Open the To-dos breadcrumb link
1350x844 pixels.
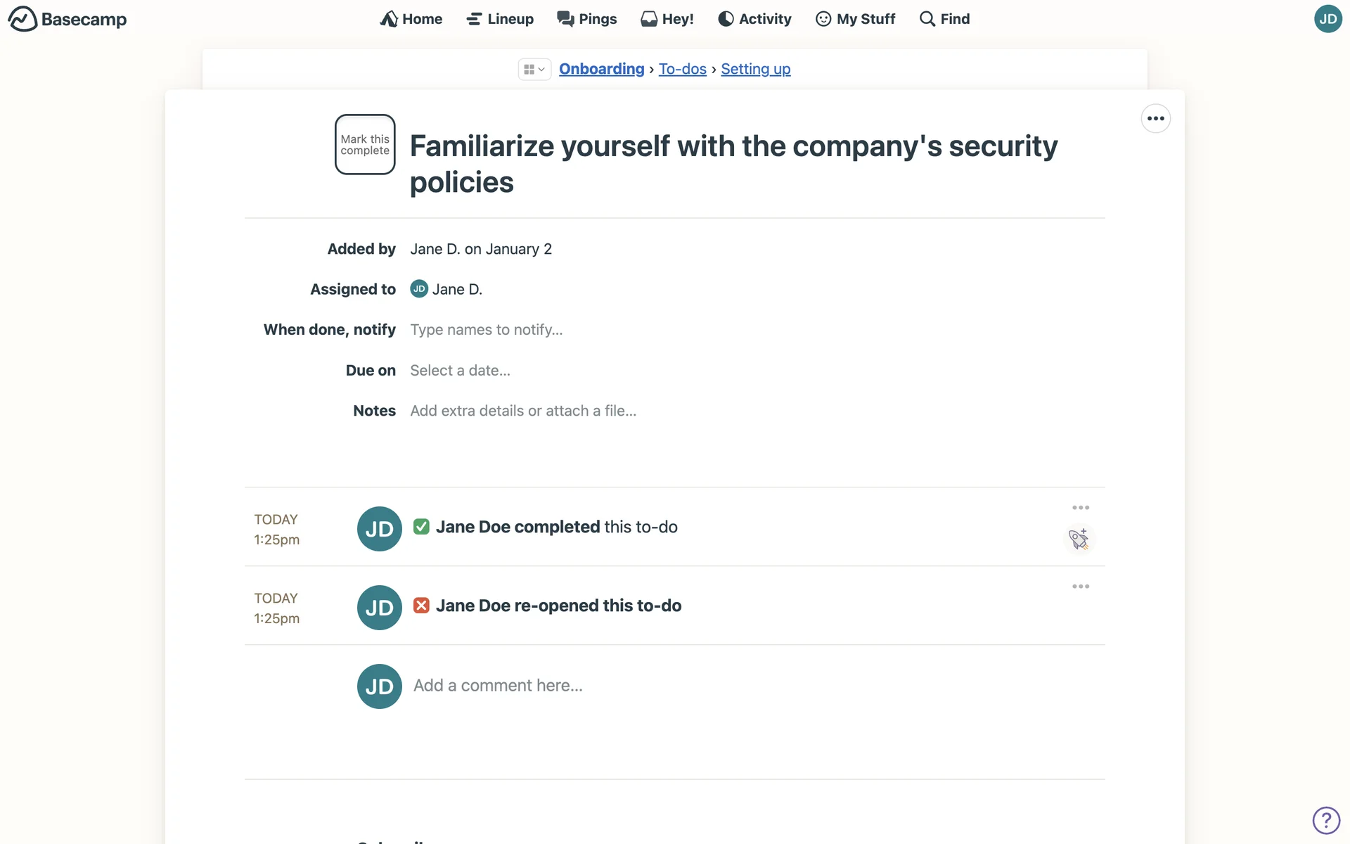point(682,69)
